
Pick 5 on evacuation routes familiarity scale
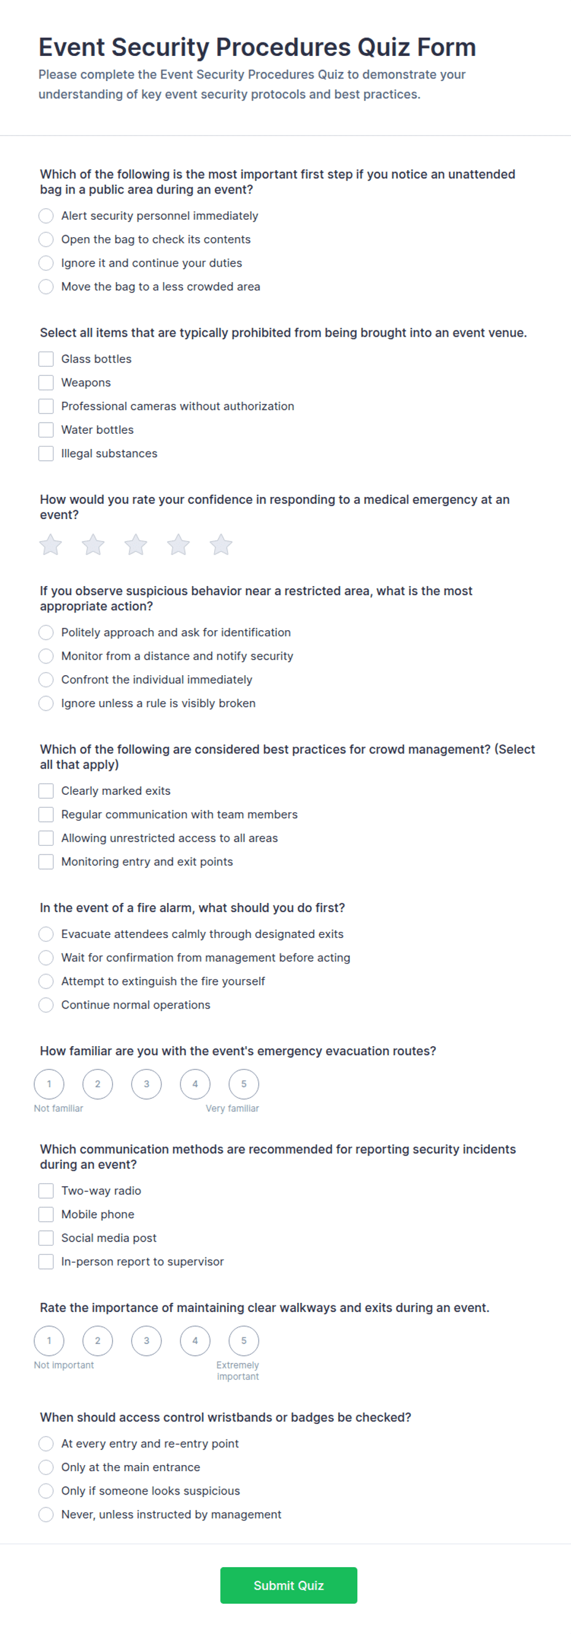(243, 1084)
